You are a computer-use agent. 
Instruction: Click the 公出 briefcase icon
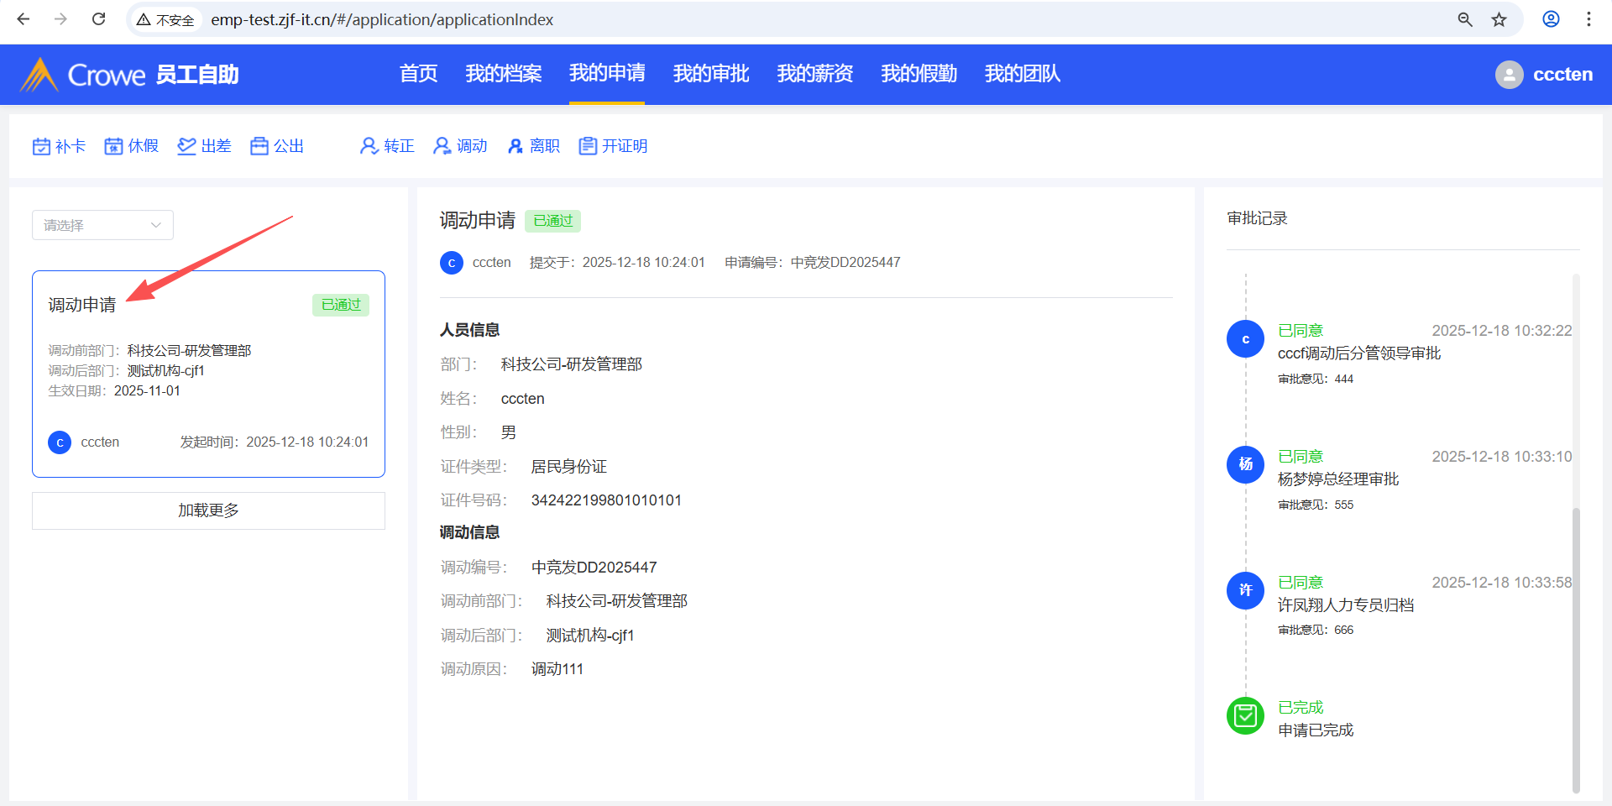(259, 147)
